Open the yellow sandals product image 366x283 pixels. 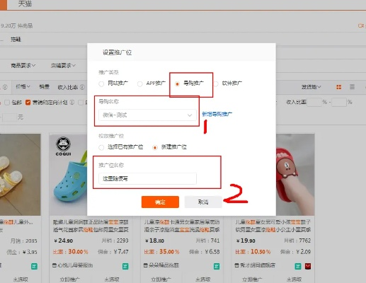click(x=20, y=175)
